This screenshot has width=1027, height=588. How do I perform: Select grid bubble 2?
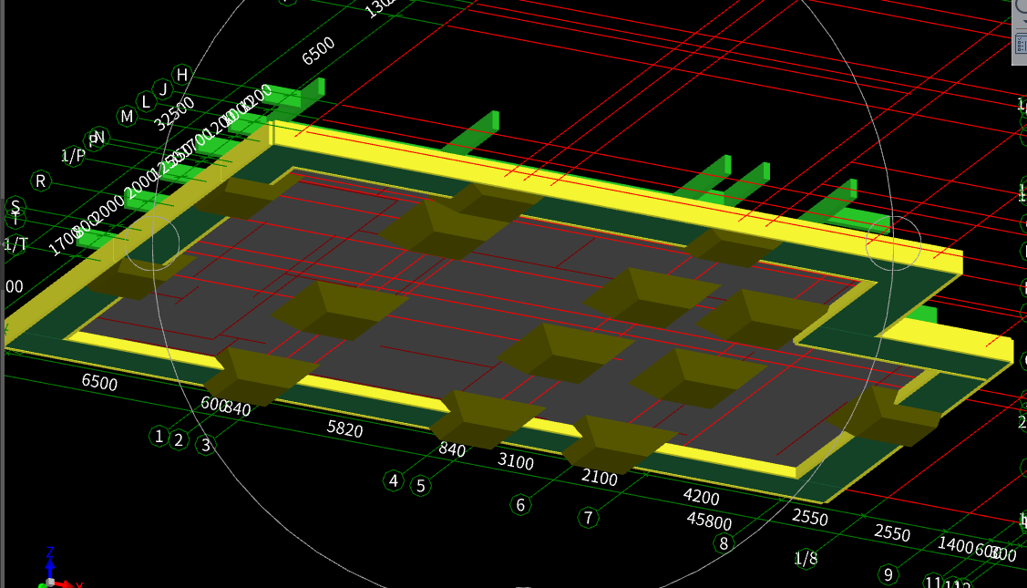pyautogui.click(x=179, y=439)
